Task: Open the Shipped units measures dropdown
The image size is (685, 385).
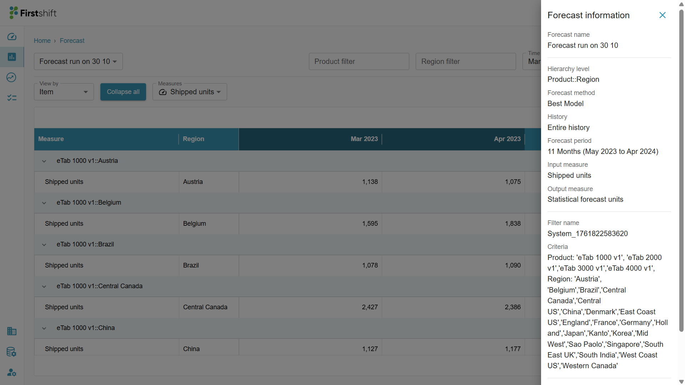Action: [x=190, y=92]
